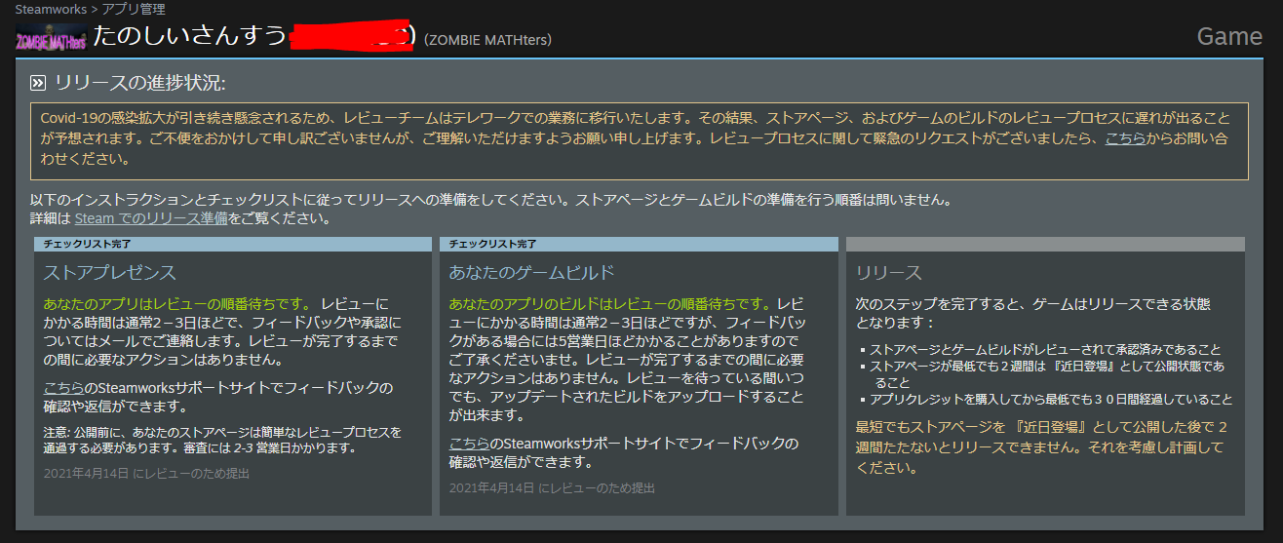Screen dimensions: 1283x543
Task: Click the submission date in ストアプレゼンス panel
Action: coord(146,473)
